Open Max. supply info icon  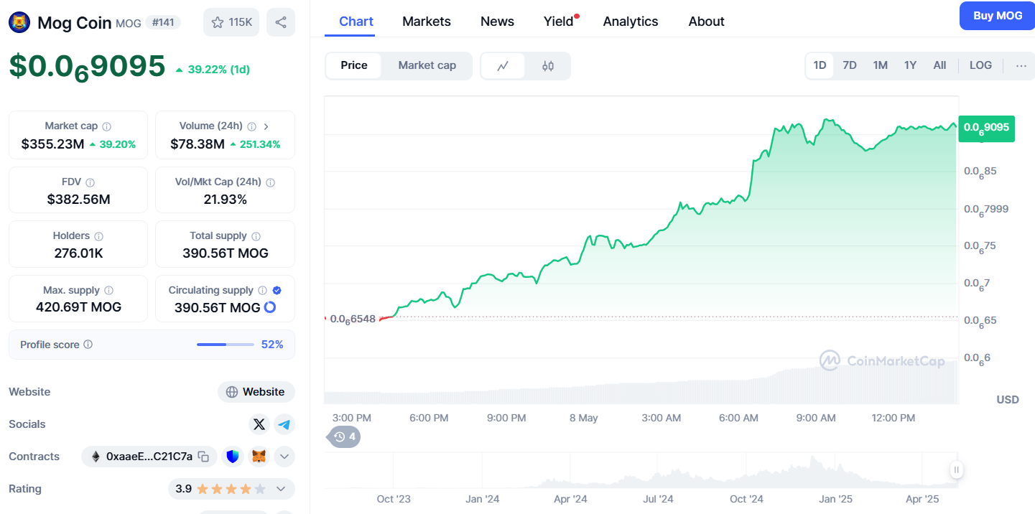(x=108, y=291)
